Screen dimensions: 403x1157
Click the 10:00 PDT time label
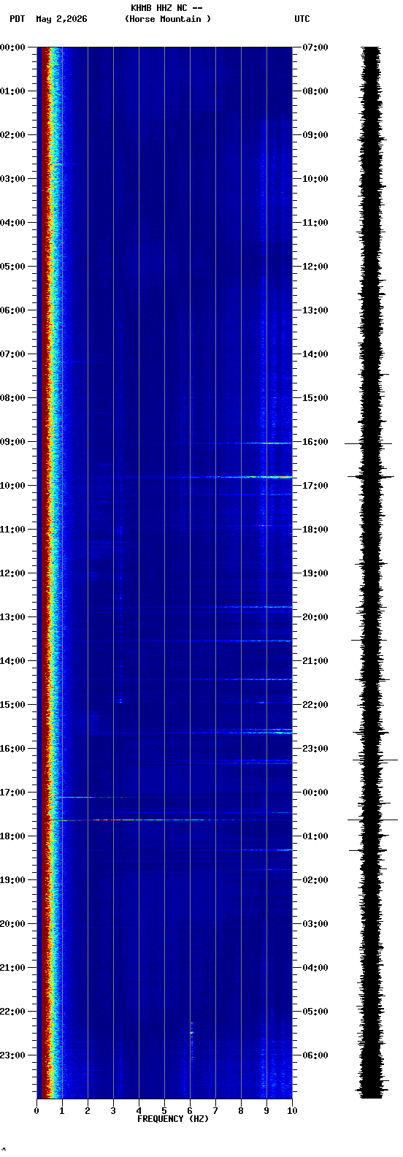click(12, 486)
